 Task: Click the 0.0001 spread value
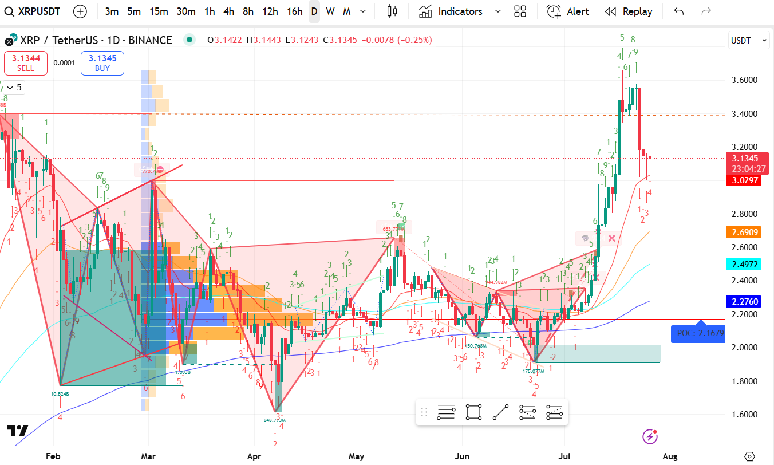click(x=64, y=63)
